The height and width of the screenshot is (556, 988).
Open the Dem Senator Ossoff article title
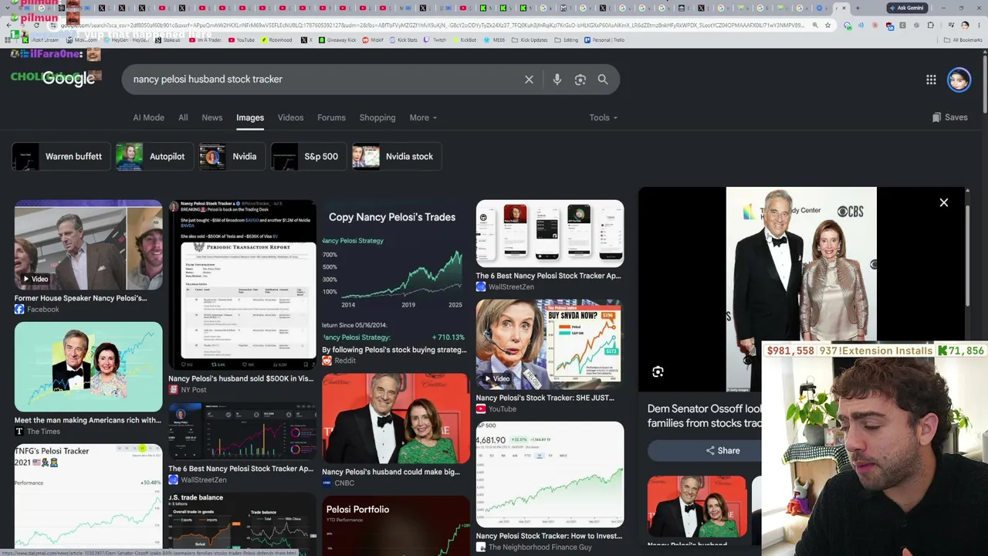[704, 415]
